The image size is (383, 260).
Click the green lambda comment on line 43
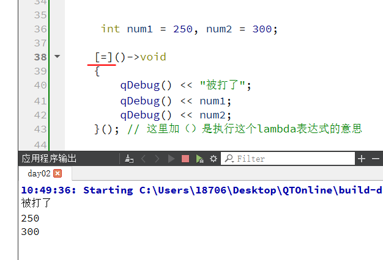[244, 129]
